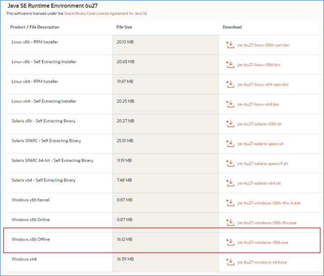Click download icon for jre-6u27-solaris-x64.sh

[230, 183]
